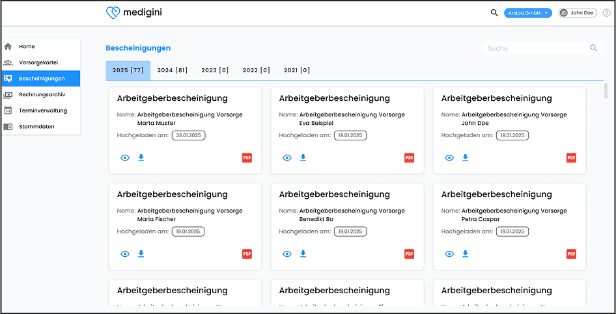Click PDF icon on Marta Muster card

pos(247,158)
